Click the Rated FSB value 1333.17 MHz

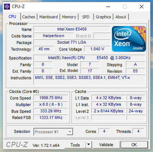pyautogui.click(x=51, y=118)
